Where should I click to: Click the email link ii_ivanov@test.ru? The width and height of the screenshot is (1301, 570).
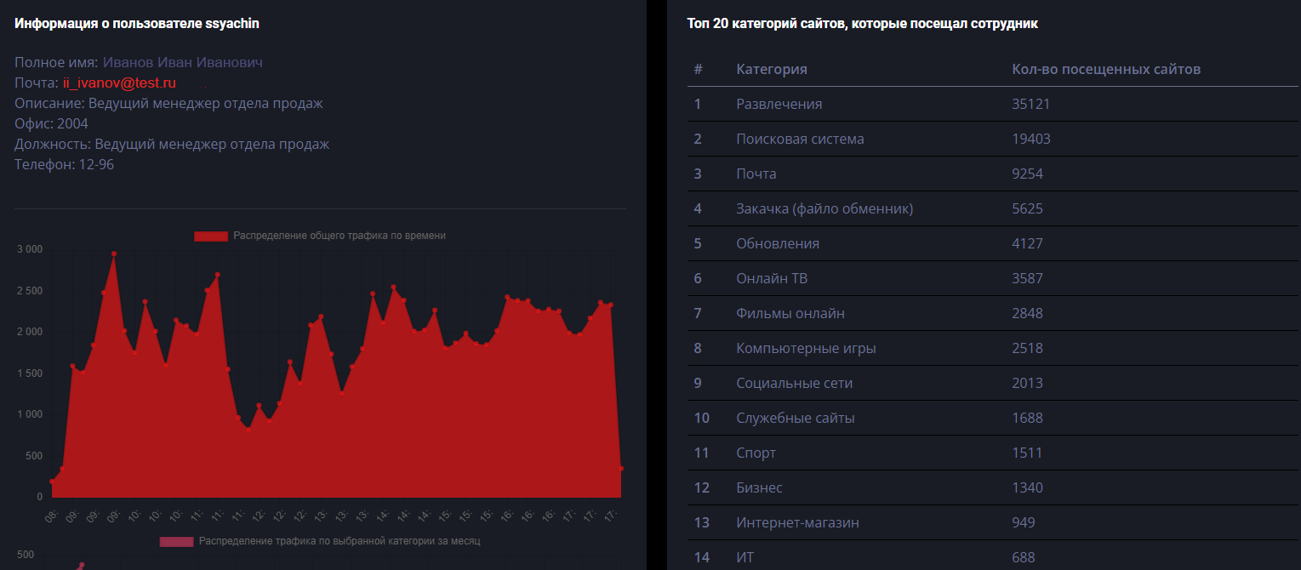pos(119,83)
